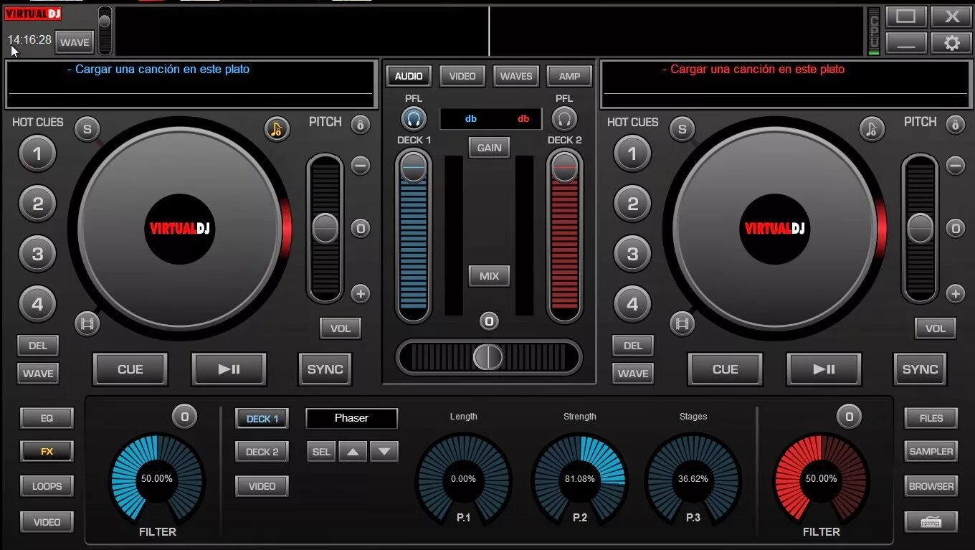Trigger hot cue pad 3 on Deck 1
The width and height of the screenshot is (975, 550).
(x=37, y=254)
